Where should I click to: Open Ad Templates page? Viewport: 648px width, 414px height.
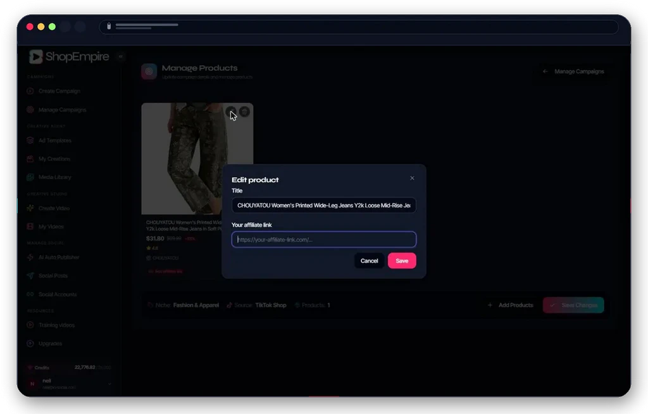tap(55, 141)
